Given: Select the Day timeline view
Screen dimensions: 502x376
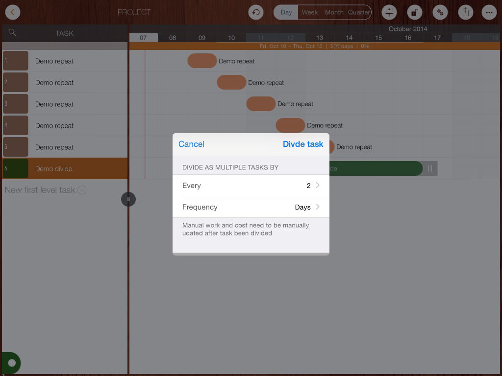Looking at the screenshot, I should click(286, 12).
